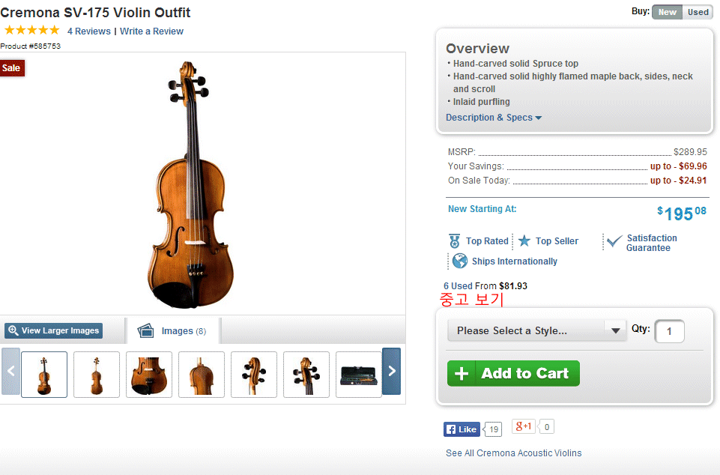The image size is (720, 475).
Task: Click the Satisfaction Guarantee checkmark icon
Action: coord(614,242)
